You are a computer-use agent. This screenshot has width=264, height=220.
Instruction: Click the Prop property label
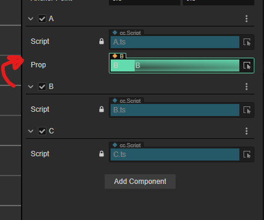[x=38, y=65]
